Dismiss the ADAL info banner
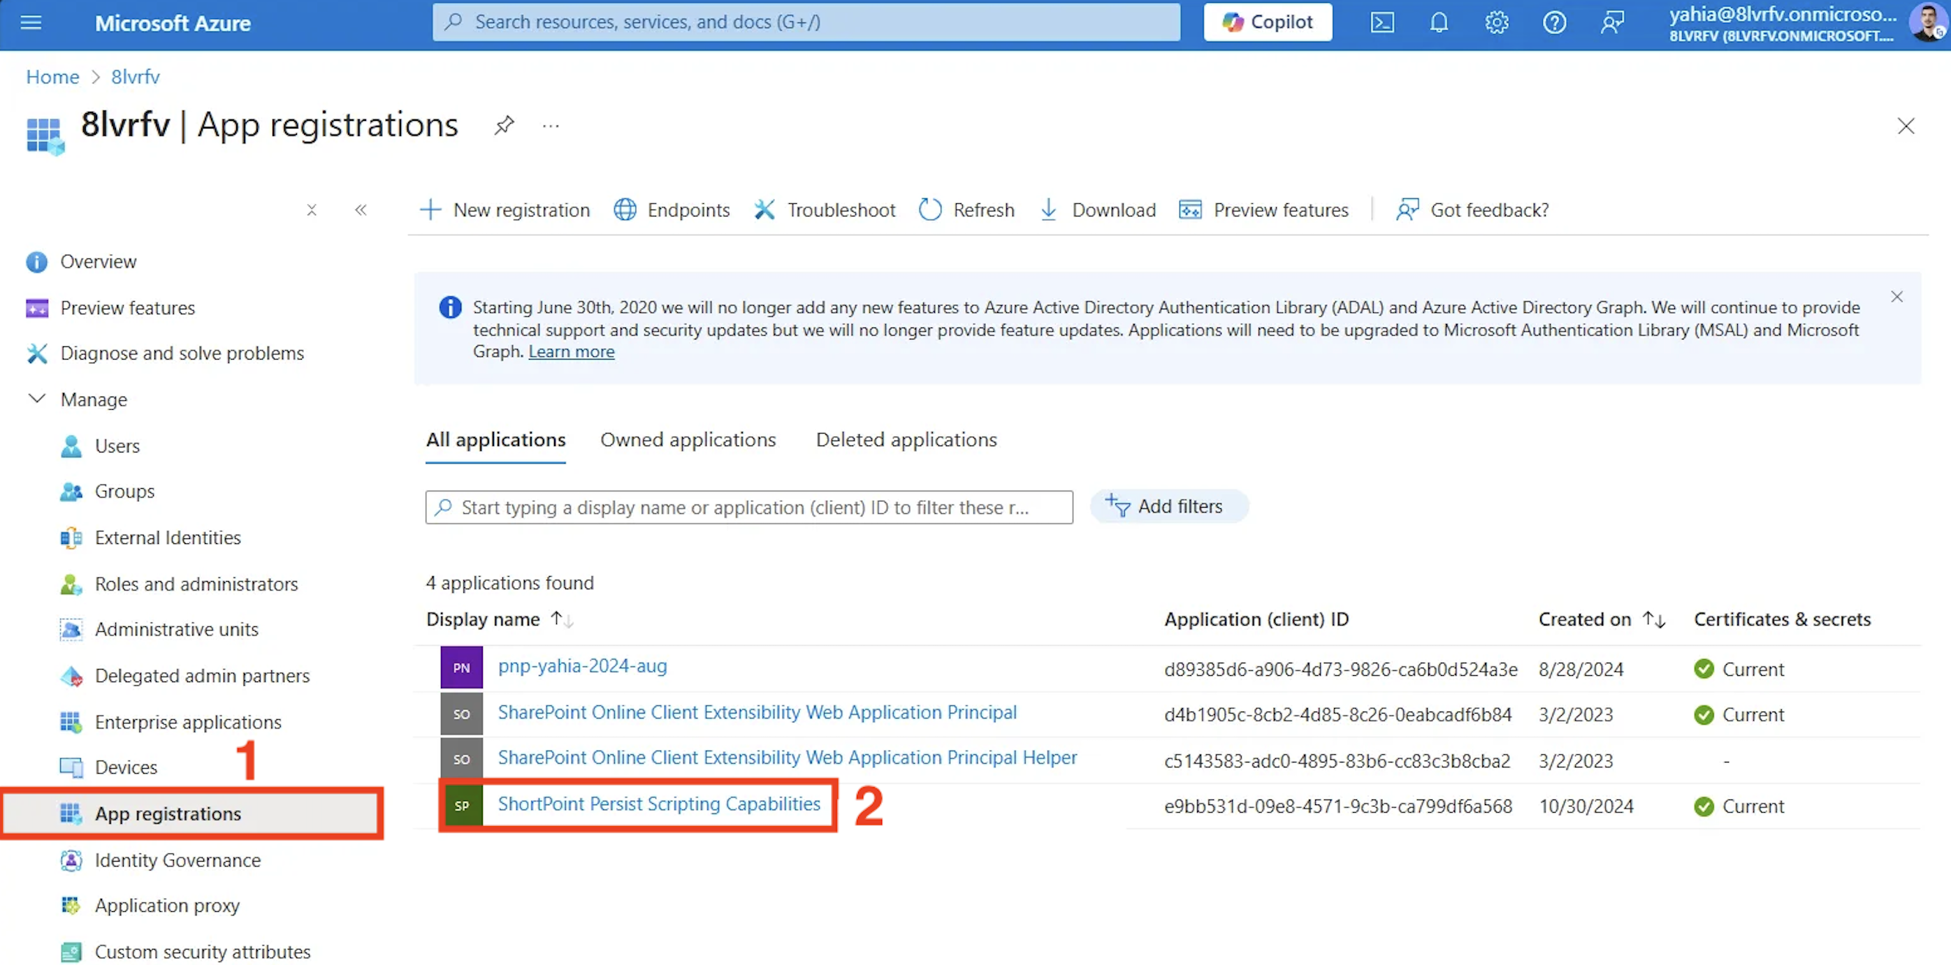This screenshot has height=965, width=1951. tap(1896, 297)
